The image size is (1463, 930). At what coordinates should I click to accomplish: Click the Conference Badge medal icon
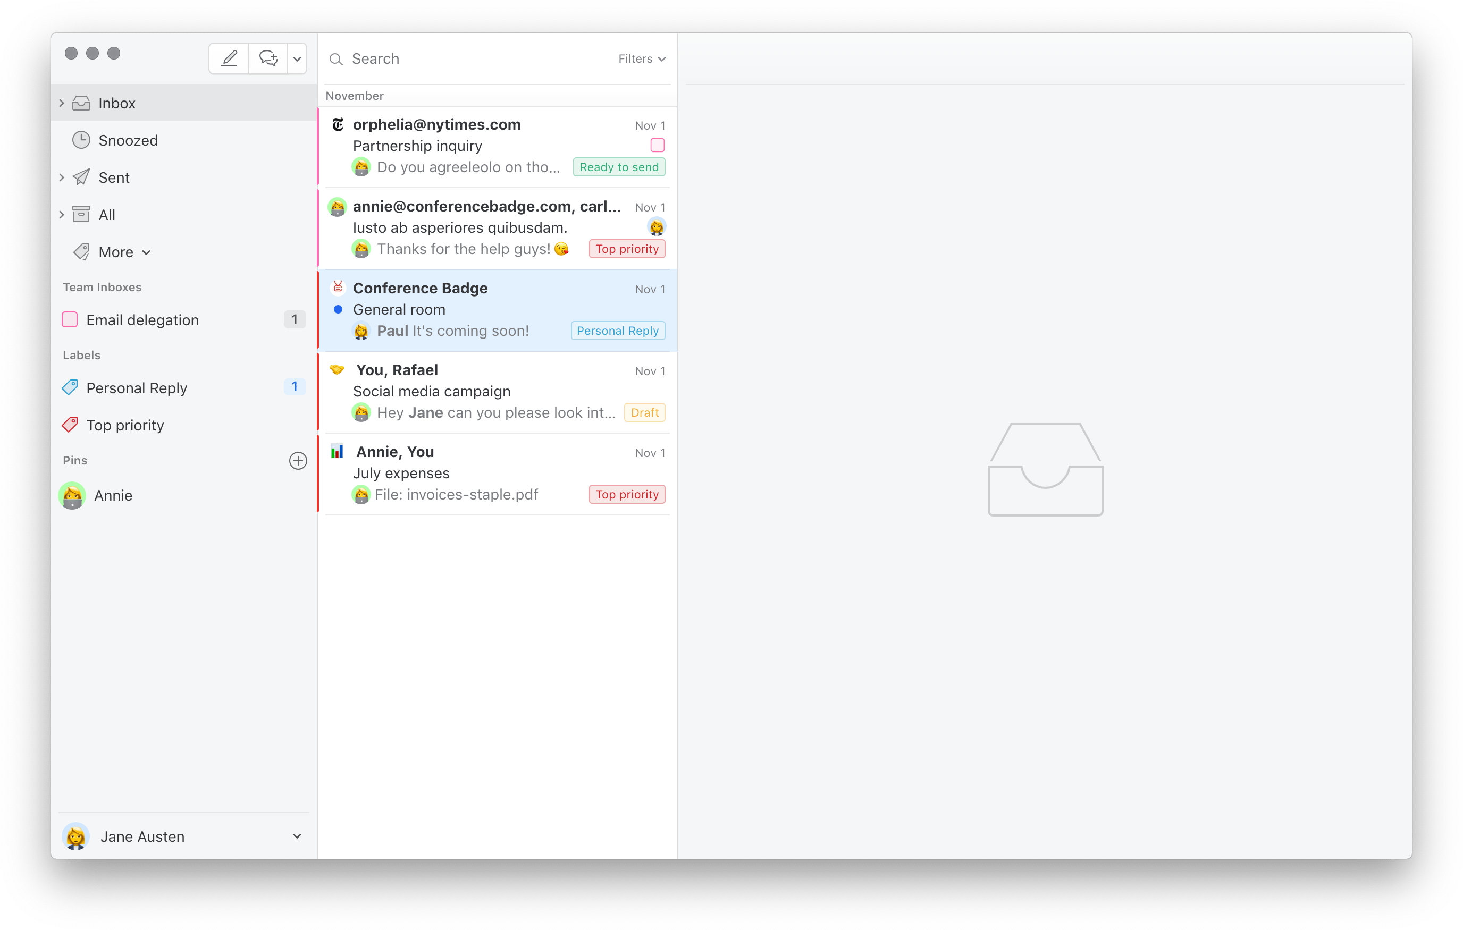pos(338,287)
